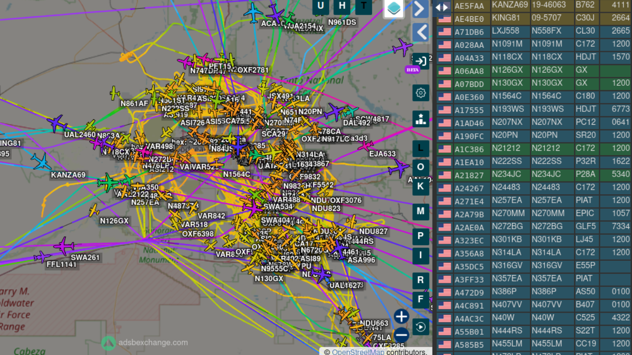Click the ASA996 map label
The width and height of the screenshot is (632, 355).
(361, 260)
